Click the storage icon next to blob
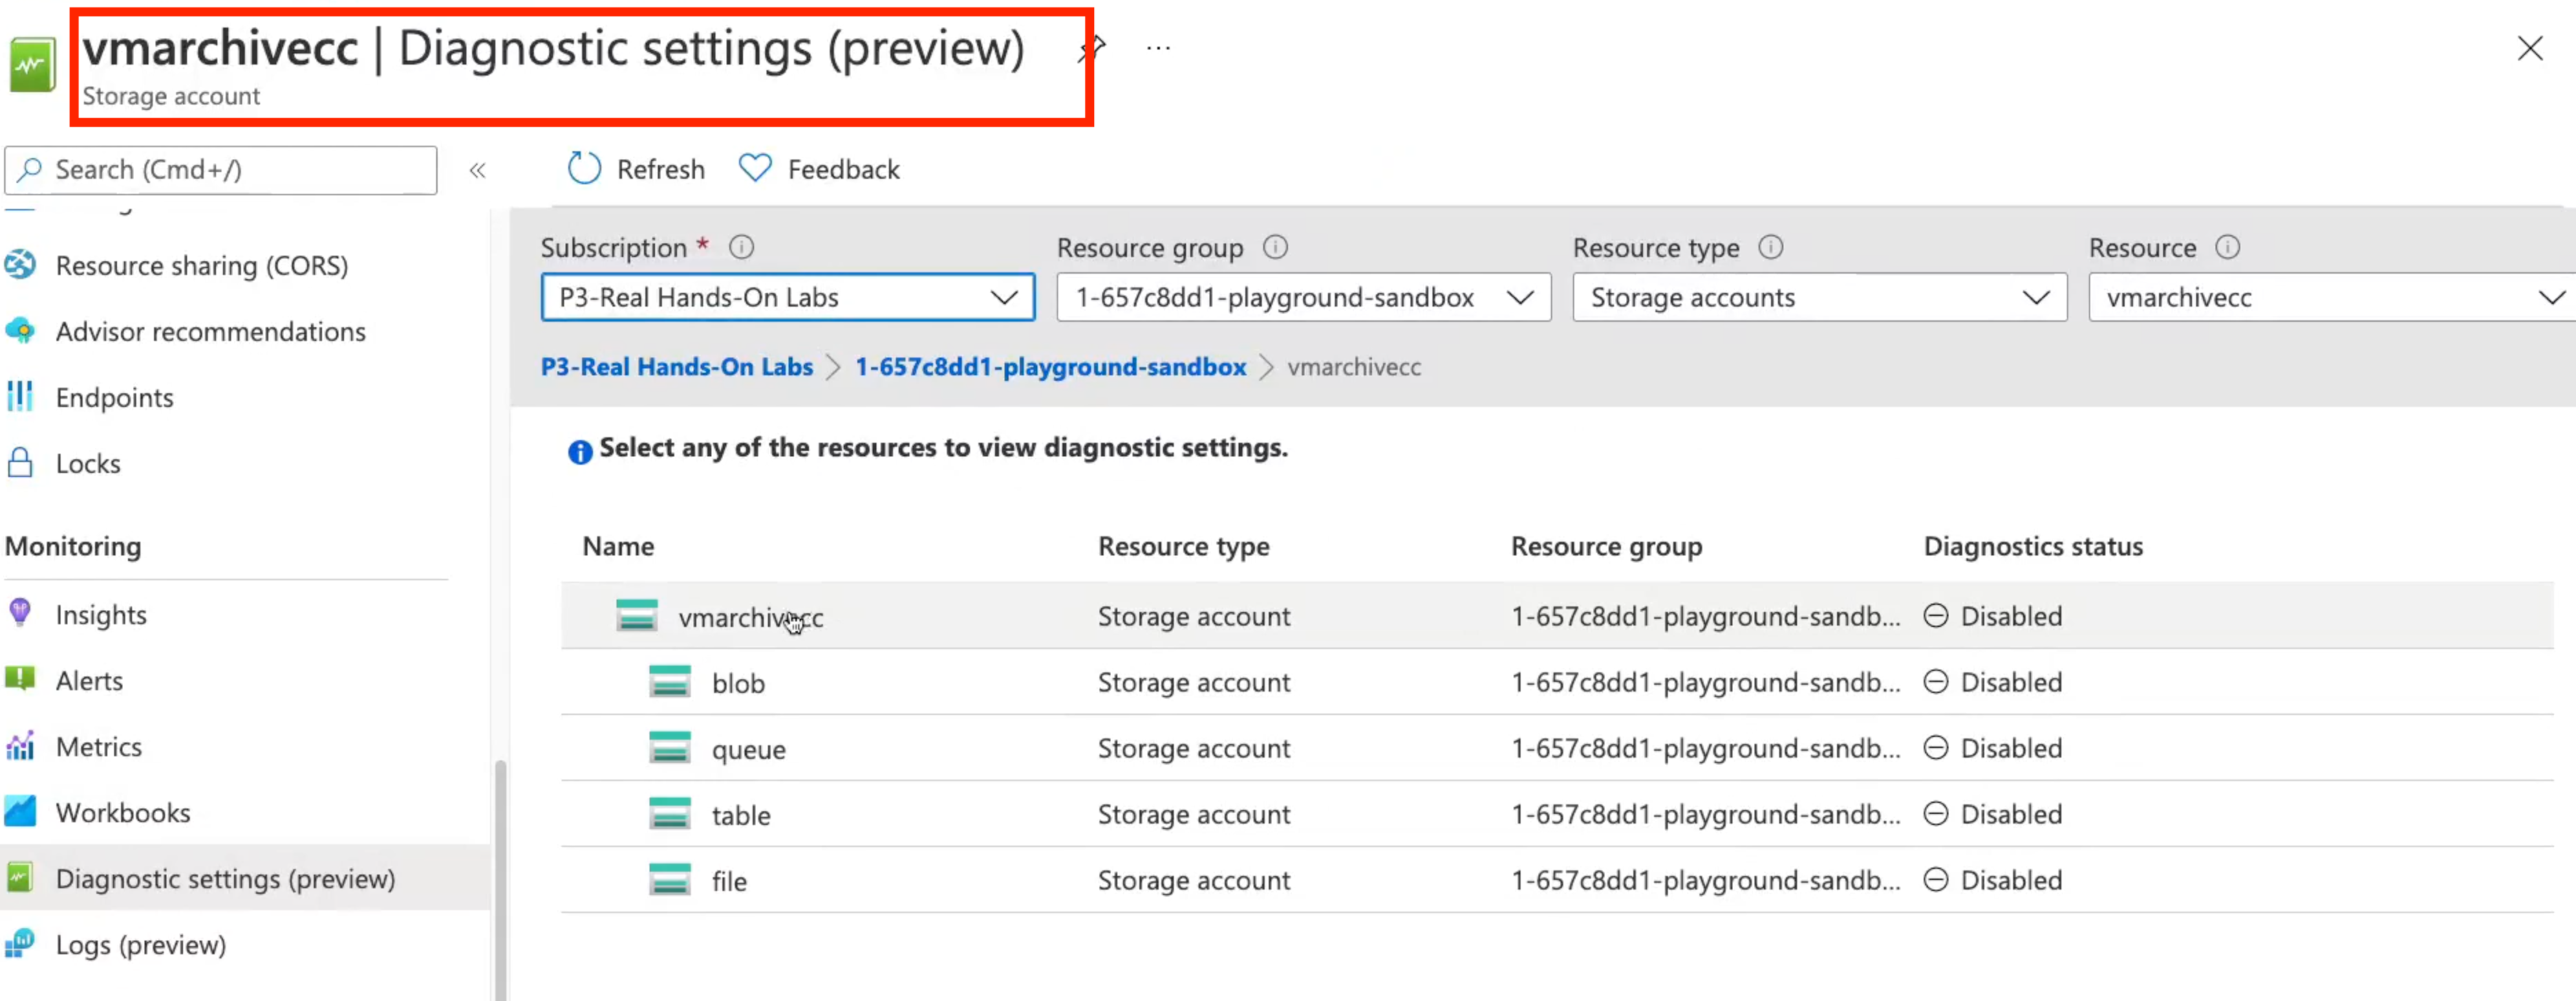This screenshot has width=2576, height=1001. pyautogui.click(x=670, y=681)
